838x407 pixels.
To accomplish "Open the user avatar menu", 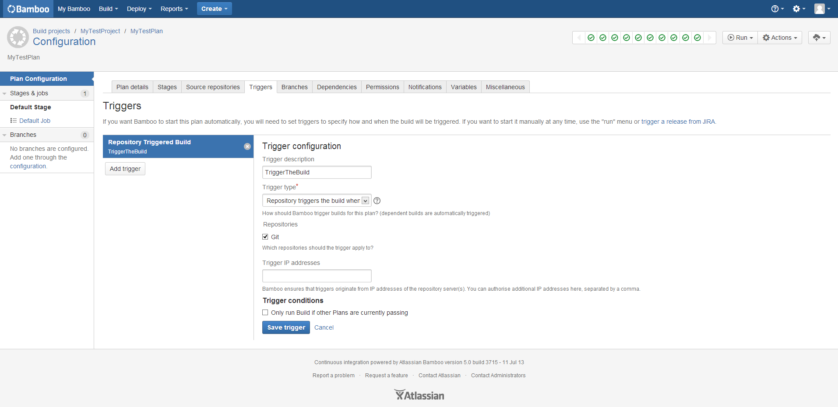I will pyautogui.click(x=822, y=9).
